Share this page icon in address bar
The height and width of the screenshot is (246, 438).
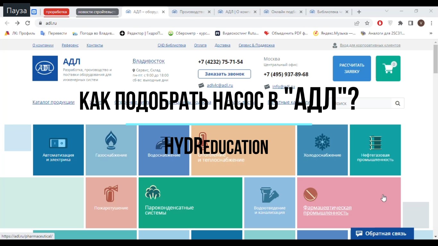pos(357,23)
